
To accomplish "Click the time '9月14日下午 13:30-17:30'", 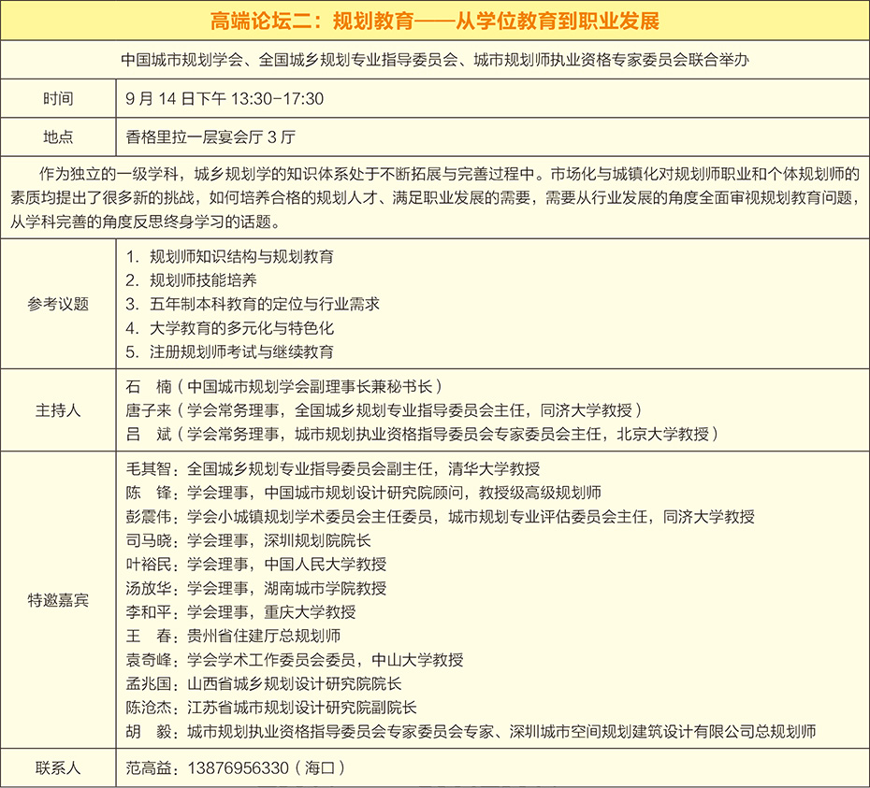I will pyautogui.click(x=225, y=99).
